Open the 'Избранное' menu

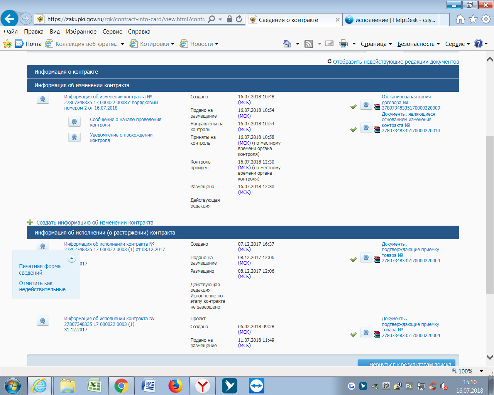[81, 32]
